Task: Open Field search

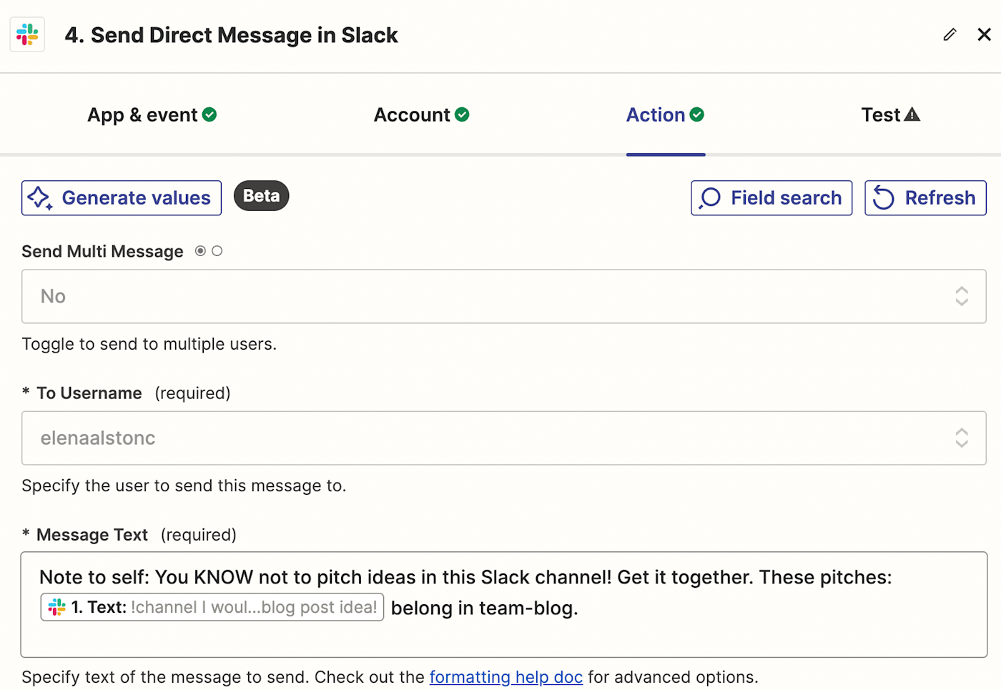Action: tap(771, 198)
